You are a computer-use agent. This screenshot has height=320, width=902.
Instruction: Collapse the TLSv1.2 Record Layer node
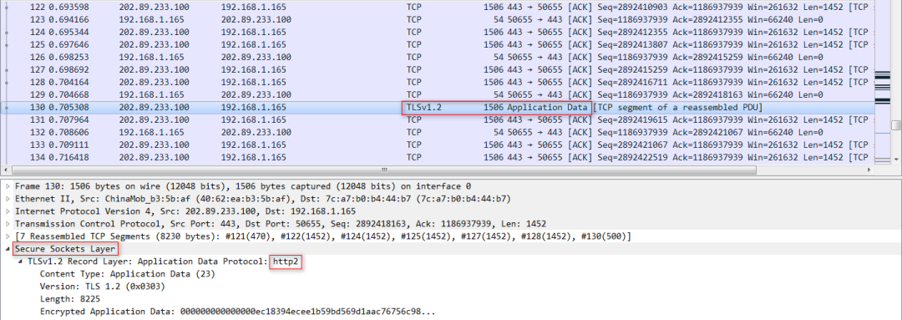click(x=21, y=262)
